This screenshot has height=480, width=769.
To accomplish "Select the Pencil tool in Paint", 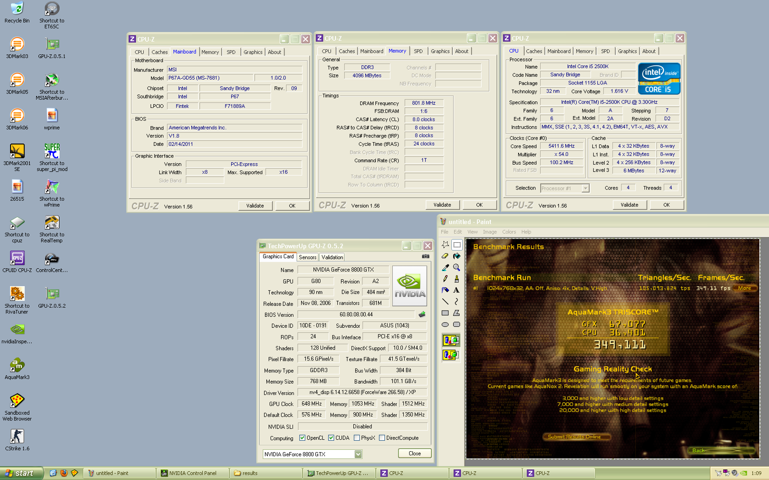I will [445, 279].
